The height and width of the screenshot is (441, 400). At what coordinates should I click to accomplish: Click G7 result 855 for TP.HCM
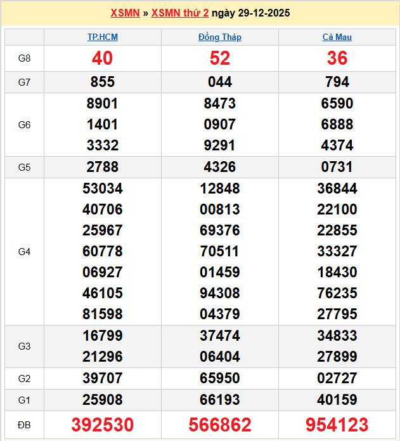(103, 82)
